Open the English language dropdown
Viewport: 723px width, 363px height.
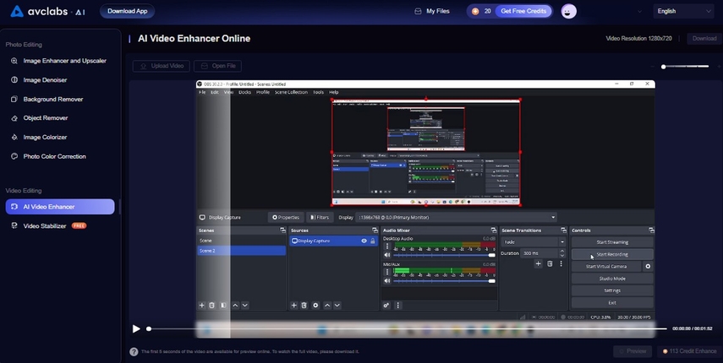[684, 12]
